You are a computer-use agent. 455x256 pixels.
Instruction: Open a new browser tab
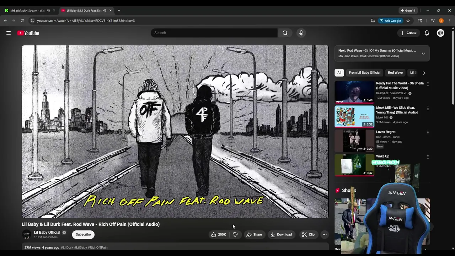click(x=119, y=11)
